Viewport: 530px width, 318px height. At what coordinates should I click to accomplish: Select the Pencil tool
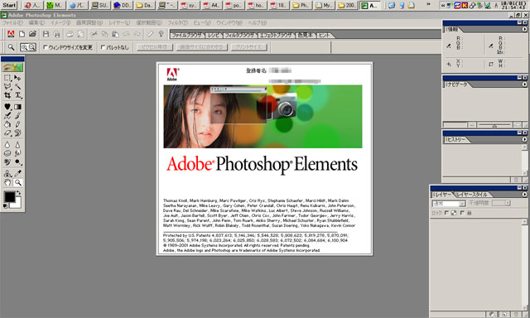click(x=17, y=124)
